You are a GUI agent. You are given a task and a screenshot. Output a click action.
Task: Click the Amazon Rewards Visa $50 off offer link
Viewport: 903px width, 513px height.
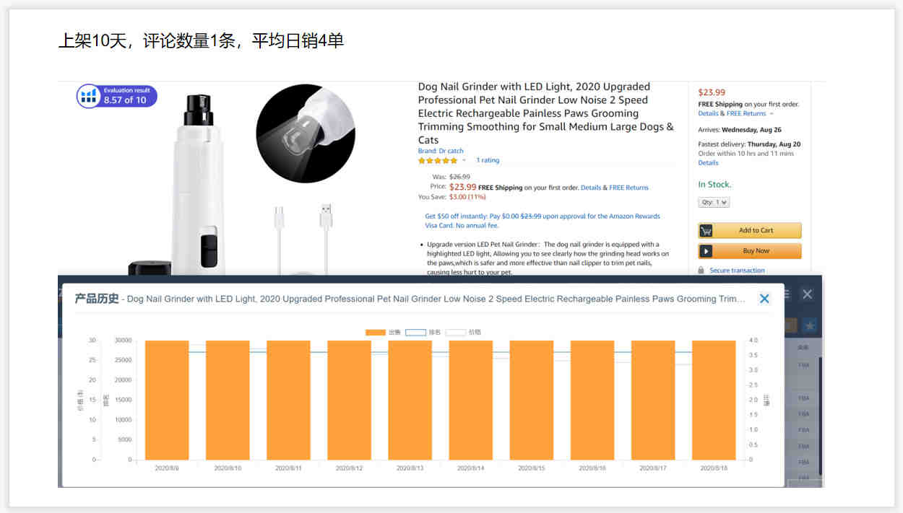click(x=542, y=221)
